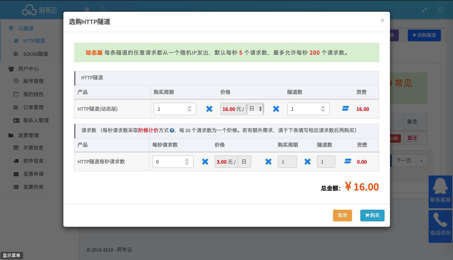Click the list icon beside 订单管理

click(x=16, y=107)
